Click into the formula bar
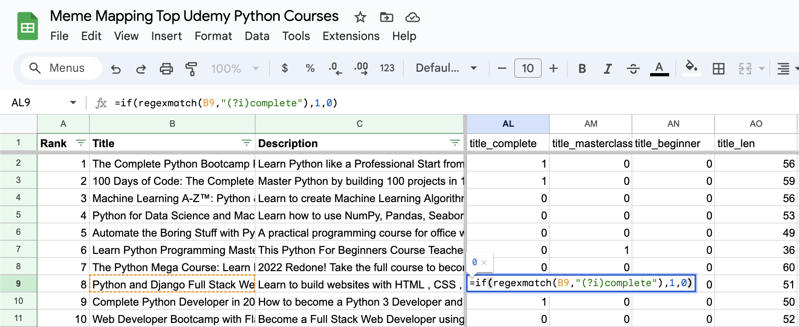 (x=454, y=103)
